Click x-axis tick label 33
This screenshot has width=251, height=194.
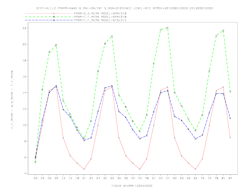coord(112,178)
